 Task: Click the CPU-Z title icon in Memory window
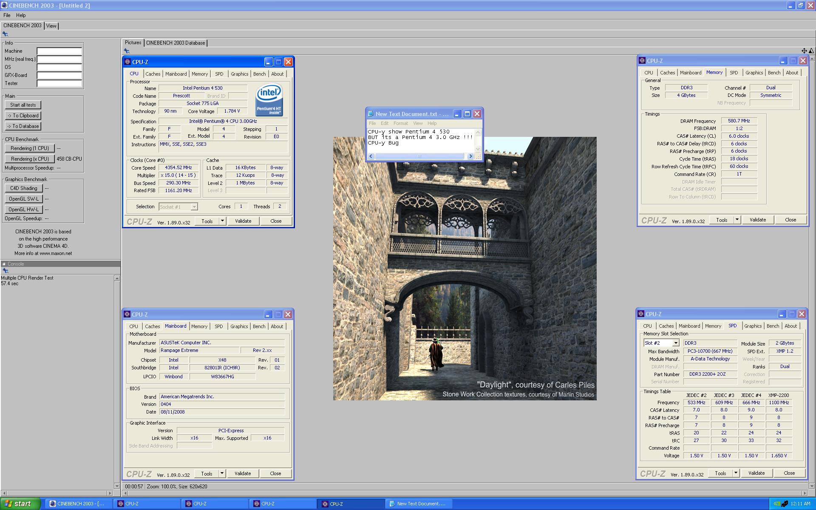pos(643,61)
